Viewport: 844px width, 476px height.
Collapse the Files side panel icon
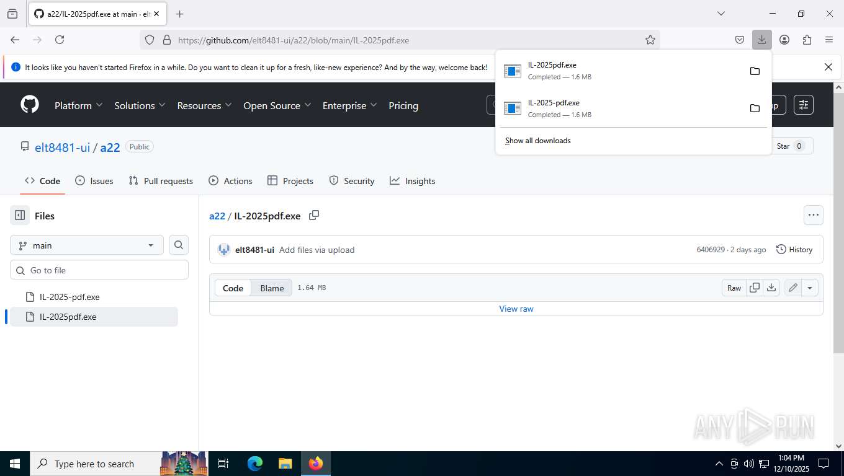tap(20, 216)
